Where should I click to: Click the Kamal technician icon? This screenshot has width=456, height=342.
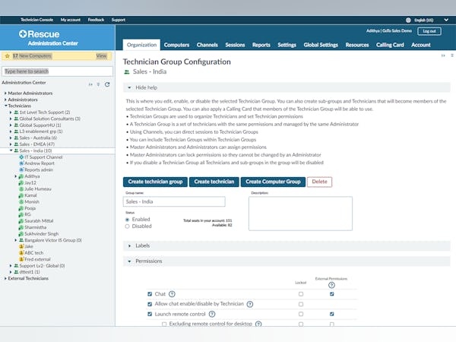[21, 195]
